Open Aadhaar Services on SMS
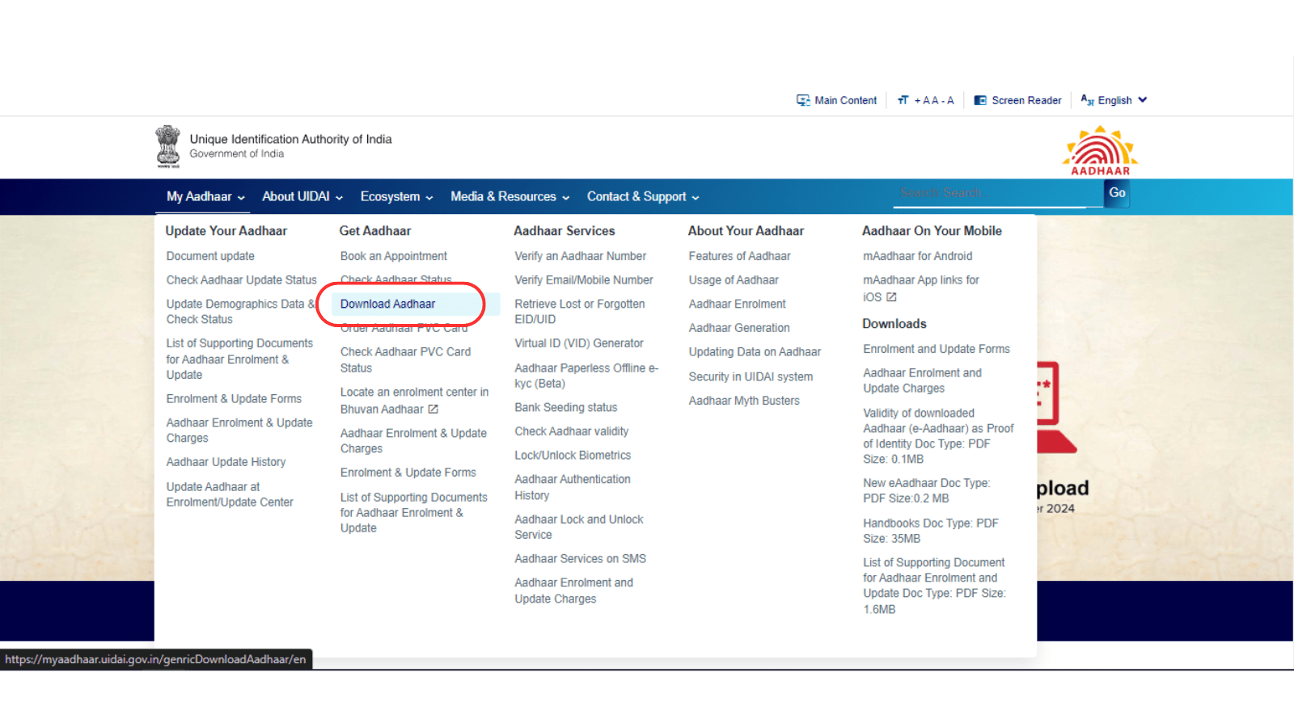This screenshot has height=727, width=1294. click(x=580, y=558)
